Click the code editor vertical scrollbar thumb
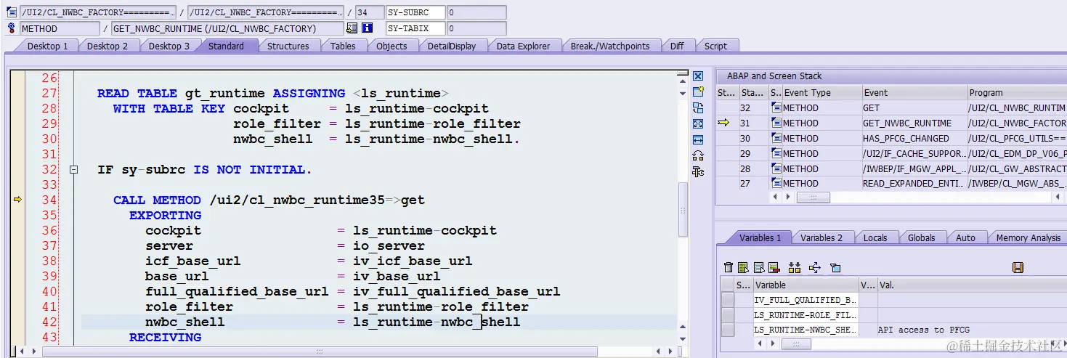 [683, 209]
